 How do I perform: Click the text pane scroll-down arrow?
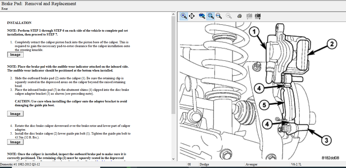click(173, 159)
